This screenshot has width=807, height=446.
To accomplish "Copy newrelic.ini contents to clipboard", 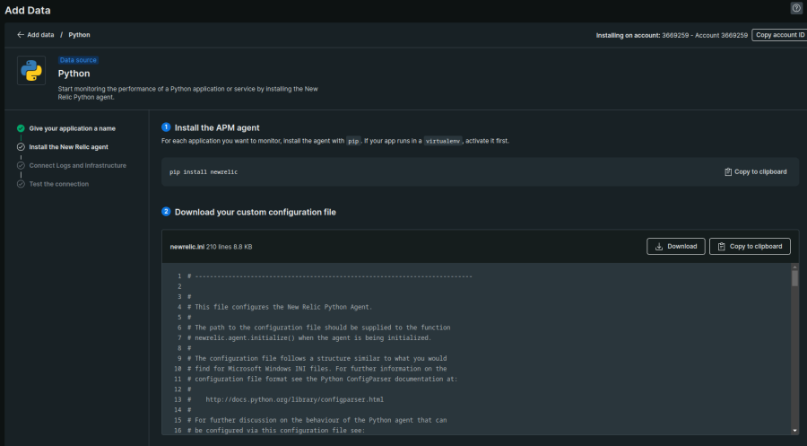I will [750, 247].
